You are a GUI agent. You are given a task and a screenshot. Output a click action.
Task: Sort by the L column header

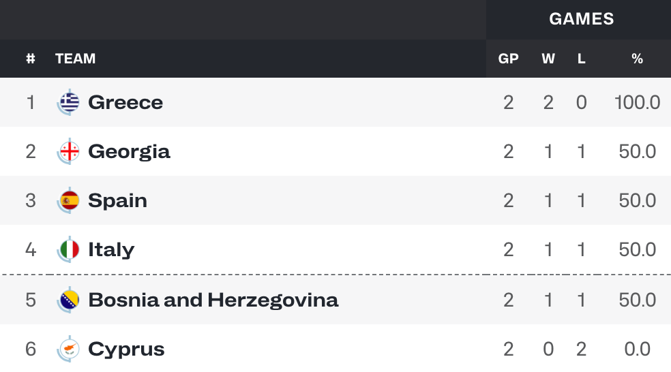[x=581, y=59]
